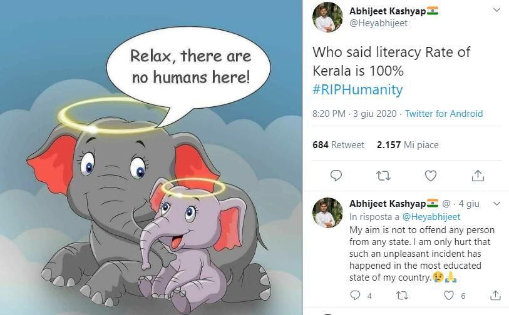Retweet the follow-up reply tweet

pos(401,295)
